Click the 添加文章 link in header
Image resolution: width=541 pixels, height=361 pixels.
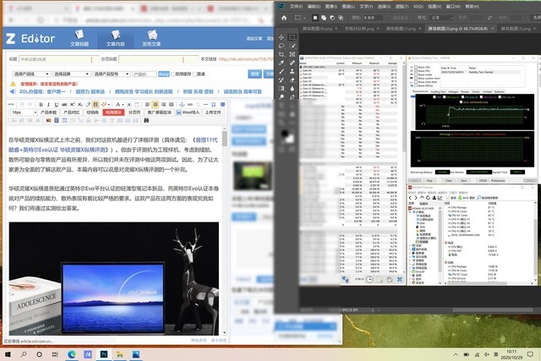pos(254,38)
